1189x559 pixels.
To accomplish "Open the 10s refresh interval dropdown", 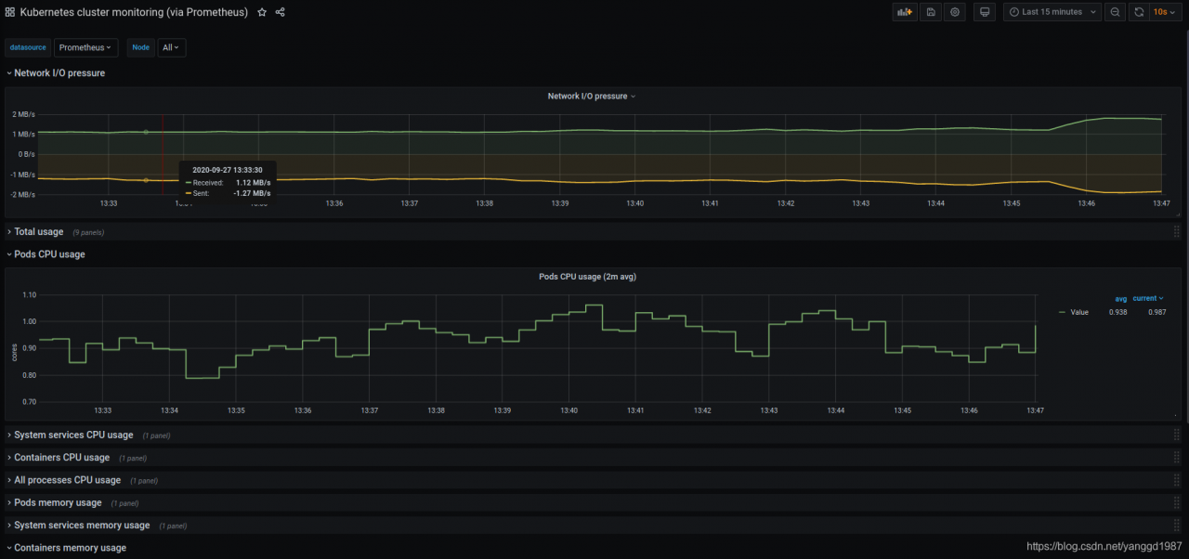I will [x=1165, y=12].
